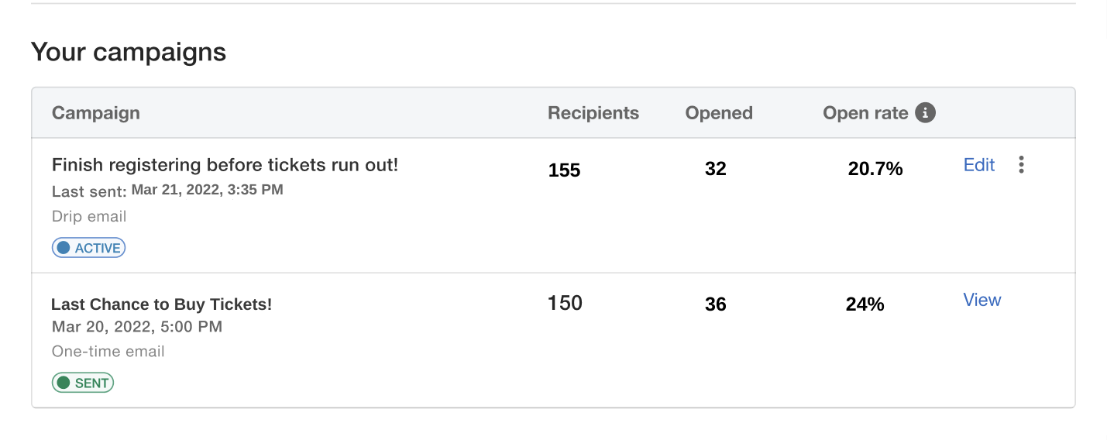Click View for Last Chance campaign
This screenshot has height=440, width=1107.
982,301
